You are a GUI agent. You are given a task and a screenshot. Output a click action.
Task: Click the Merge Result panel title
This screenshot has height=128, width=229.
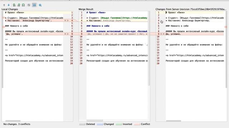86,9
